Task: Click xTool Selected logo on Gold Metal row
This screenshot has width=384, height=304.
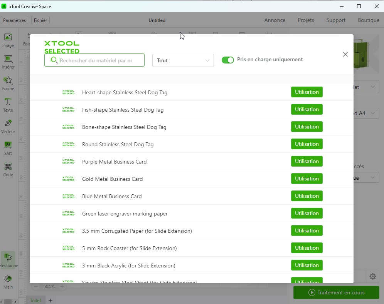Action: pos(68,179)
